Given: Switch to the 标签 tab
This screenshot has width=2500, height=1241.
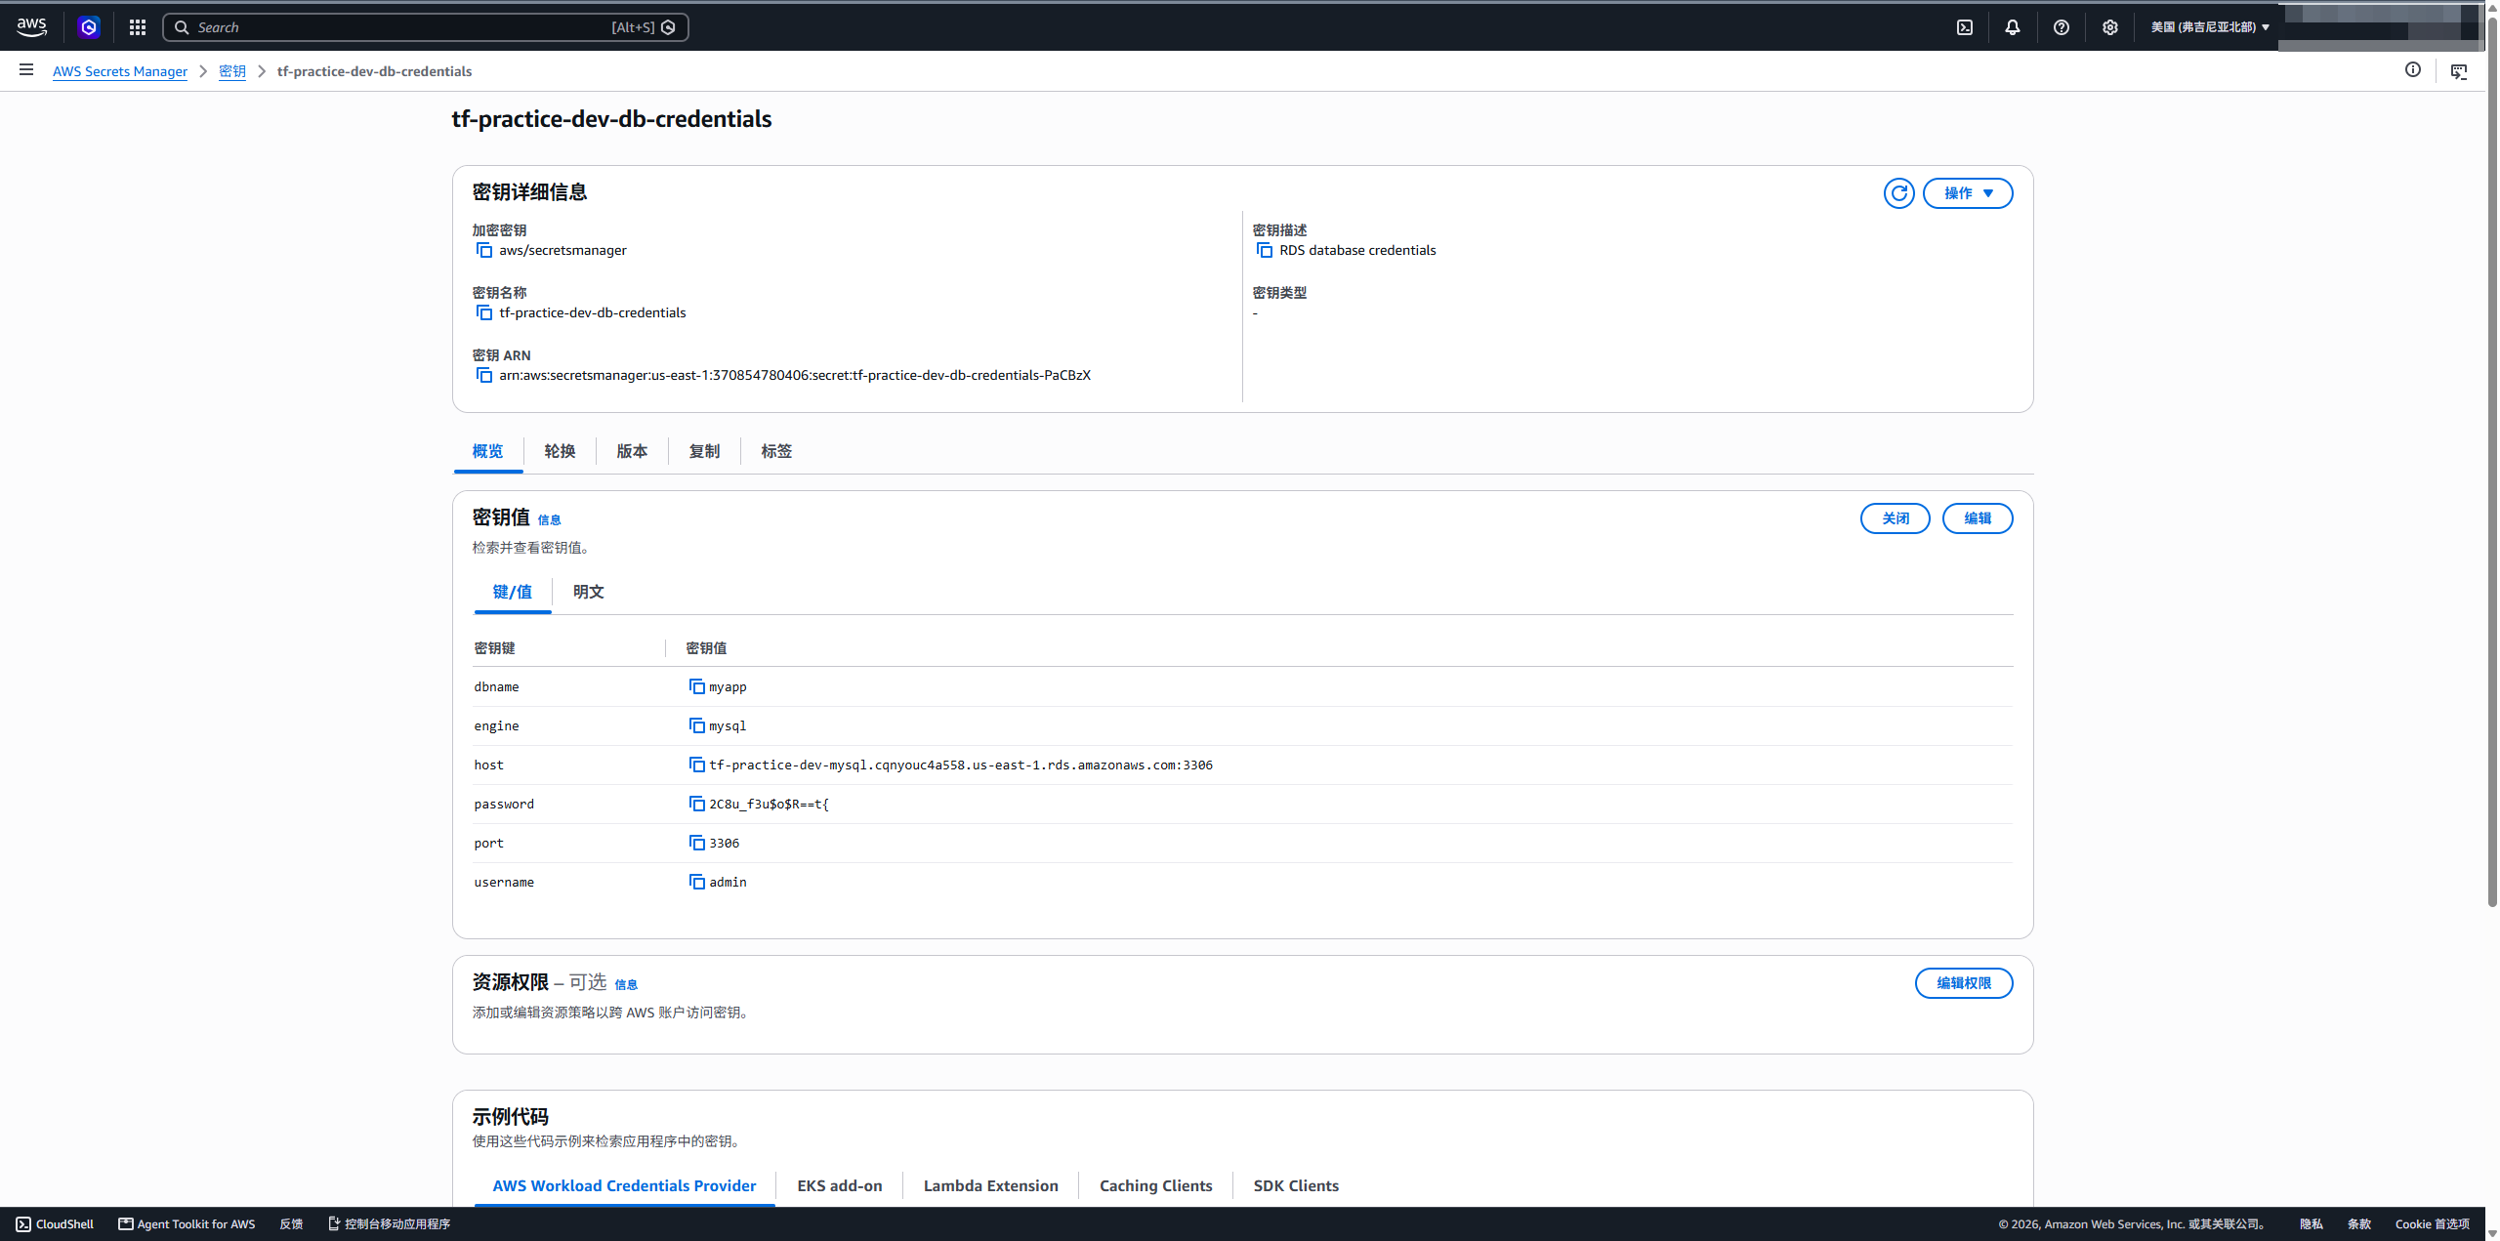Looking at the screenshot, I should 777,451.
